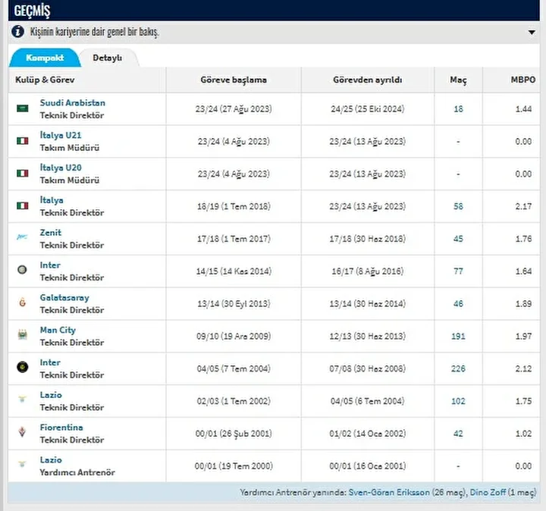Open the 226 matches link for Inter
Viewport: 546px width, 511px height.
[458, 368]
